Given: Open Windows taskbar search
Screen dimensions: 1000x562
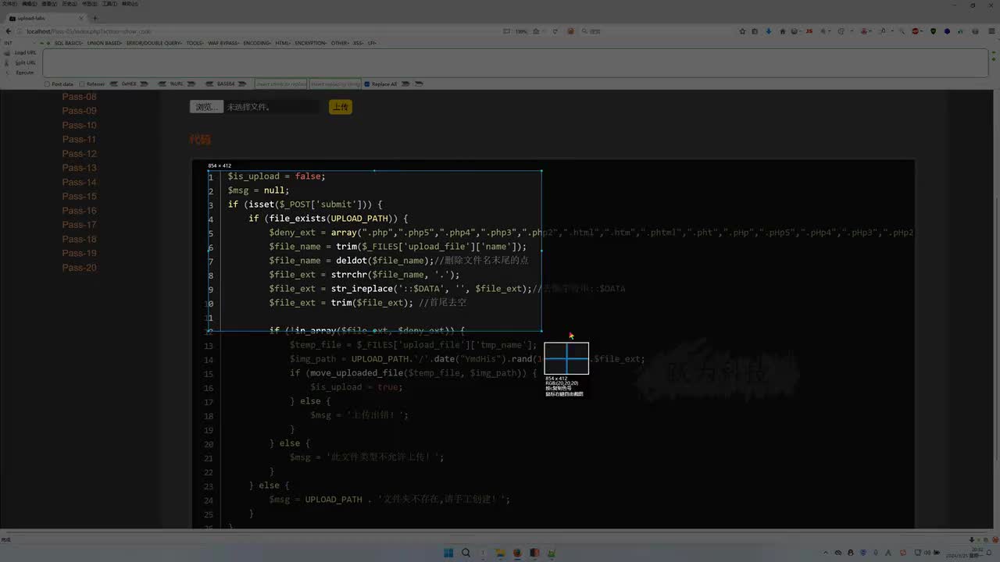Looking at the screenshot, I should (466, 553).
